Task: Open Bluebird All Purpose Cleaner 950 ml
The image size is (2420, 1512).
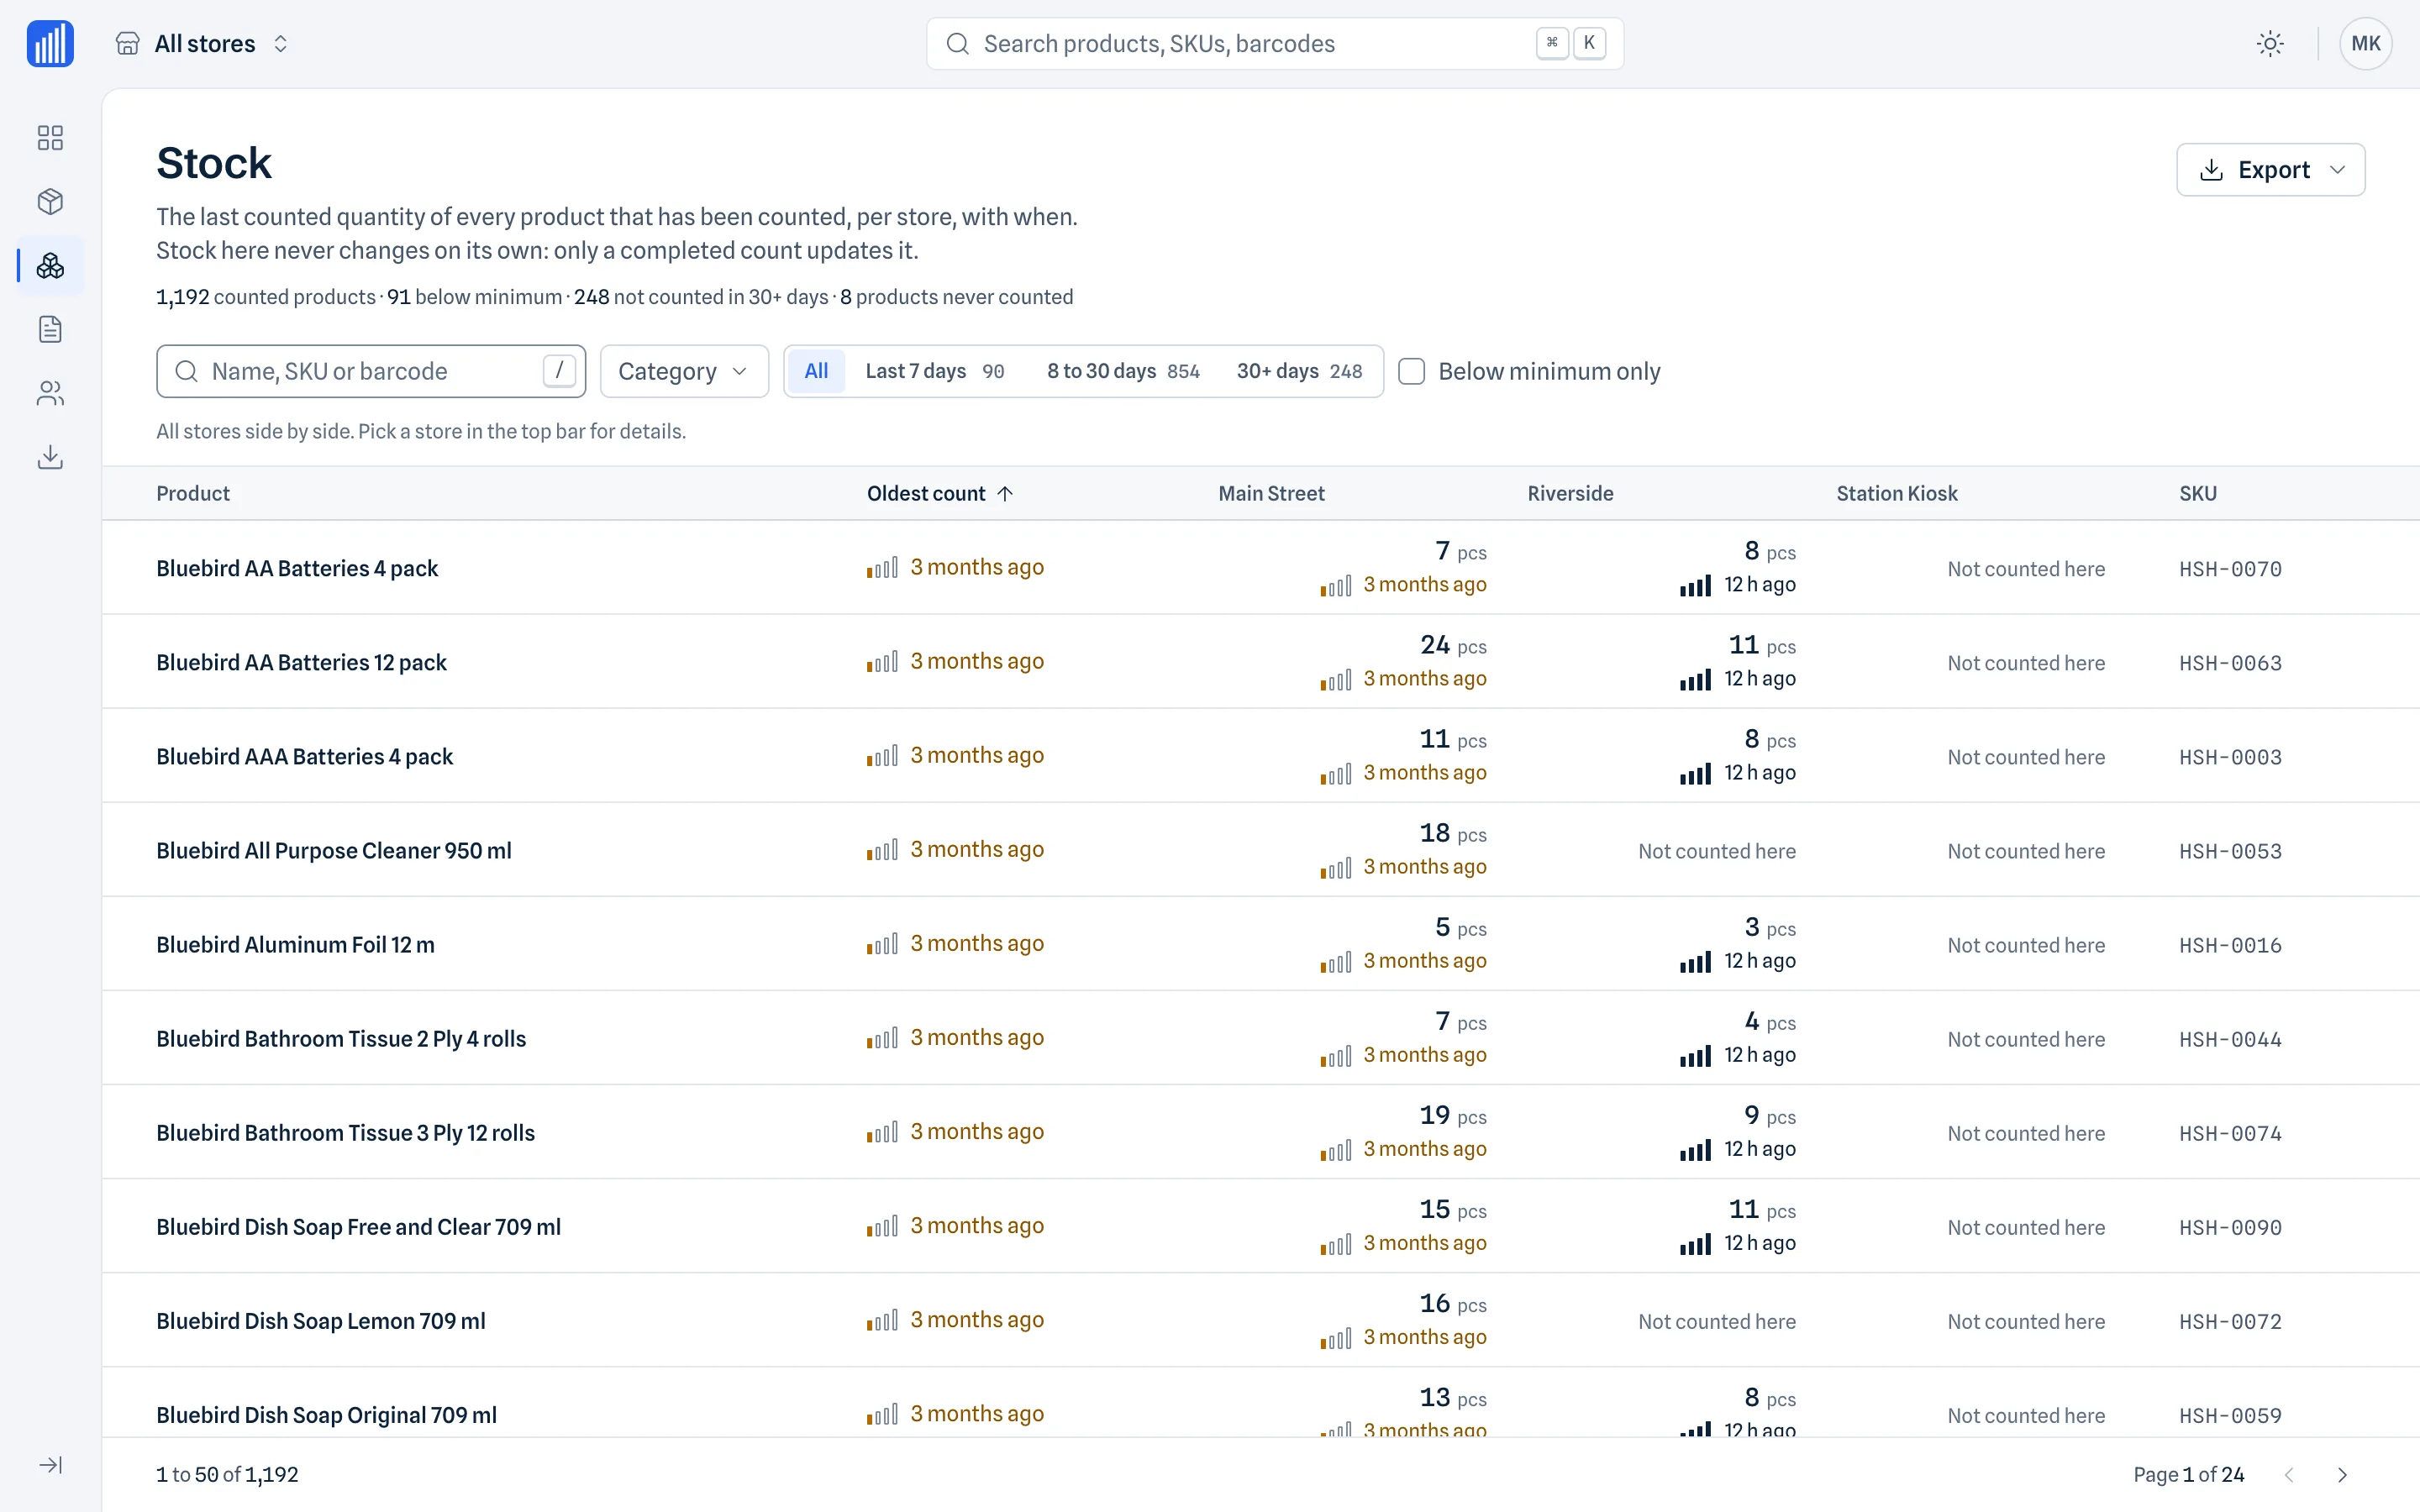Action: click(x=333, y=850)
